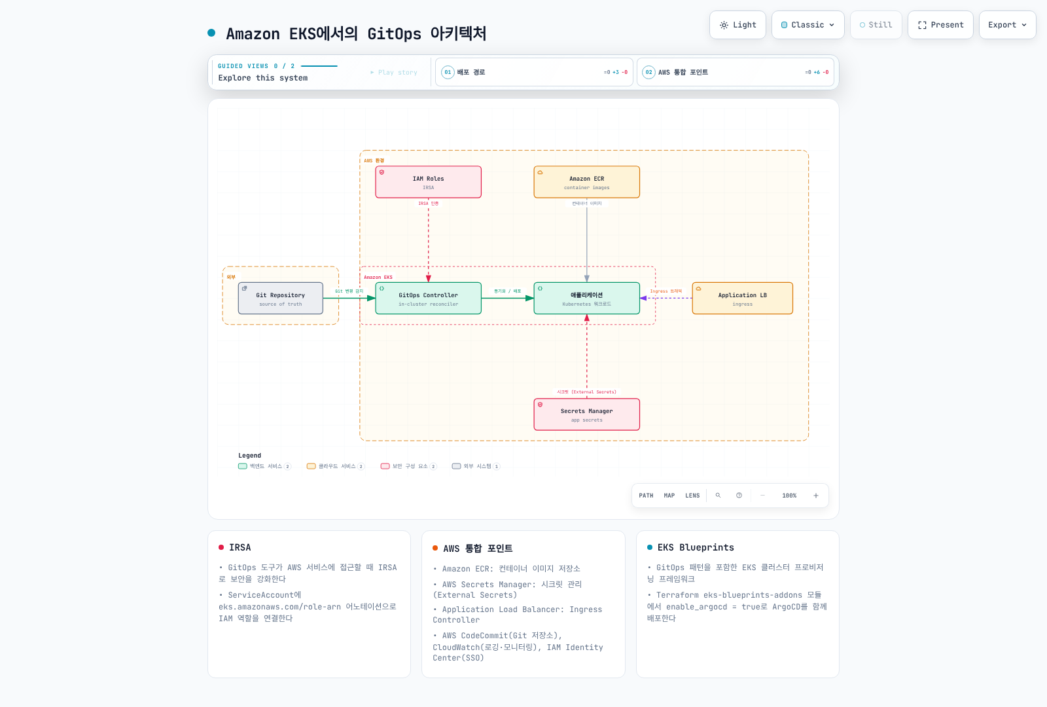Click the Ingress 트래픽 edge label
1047x707 pixels.
666,291
